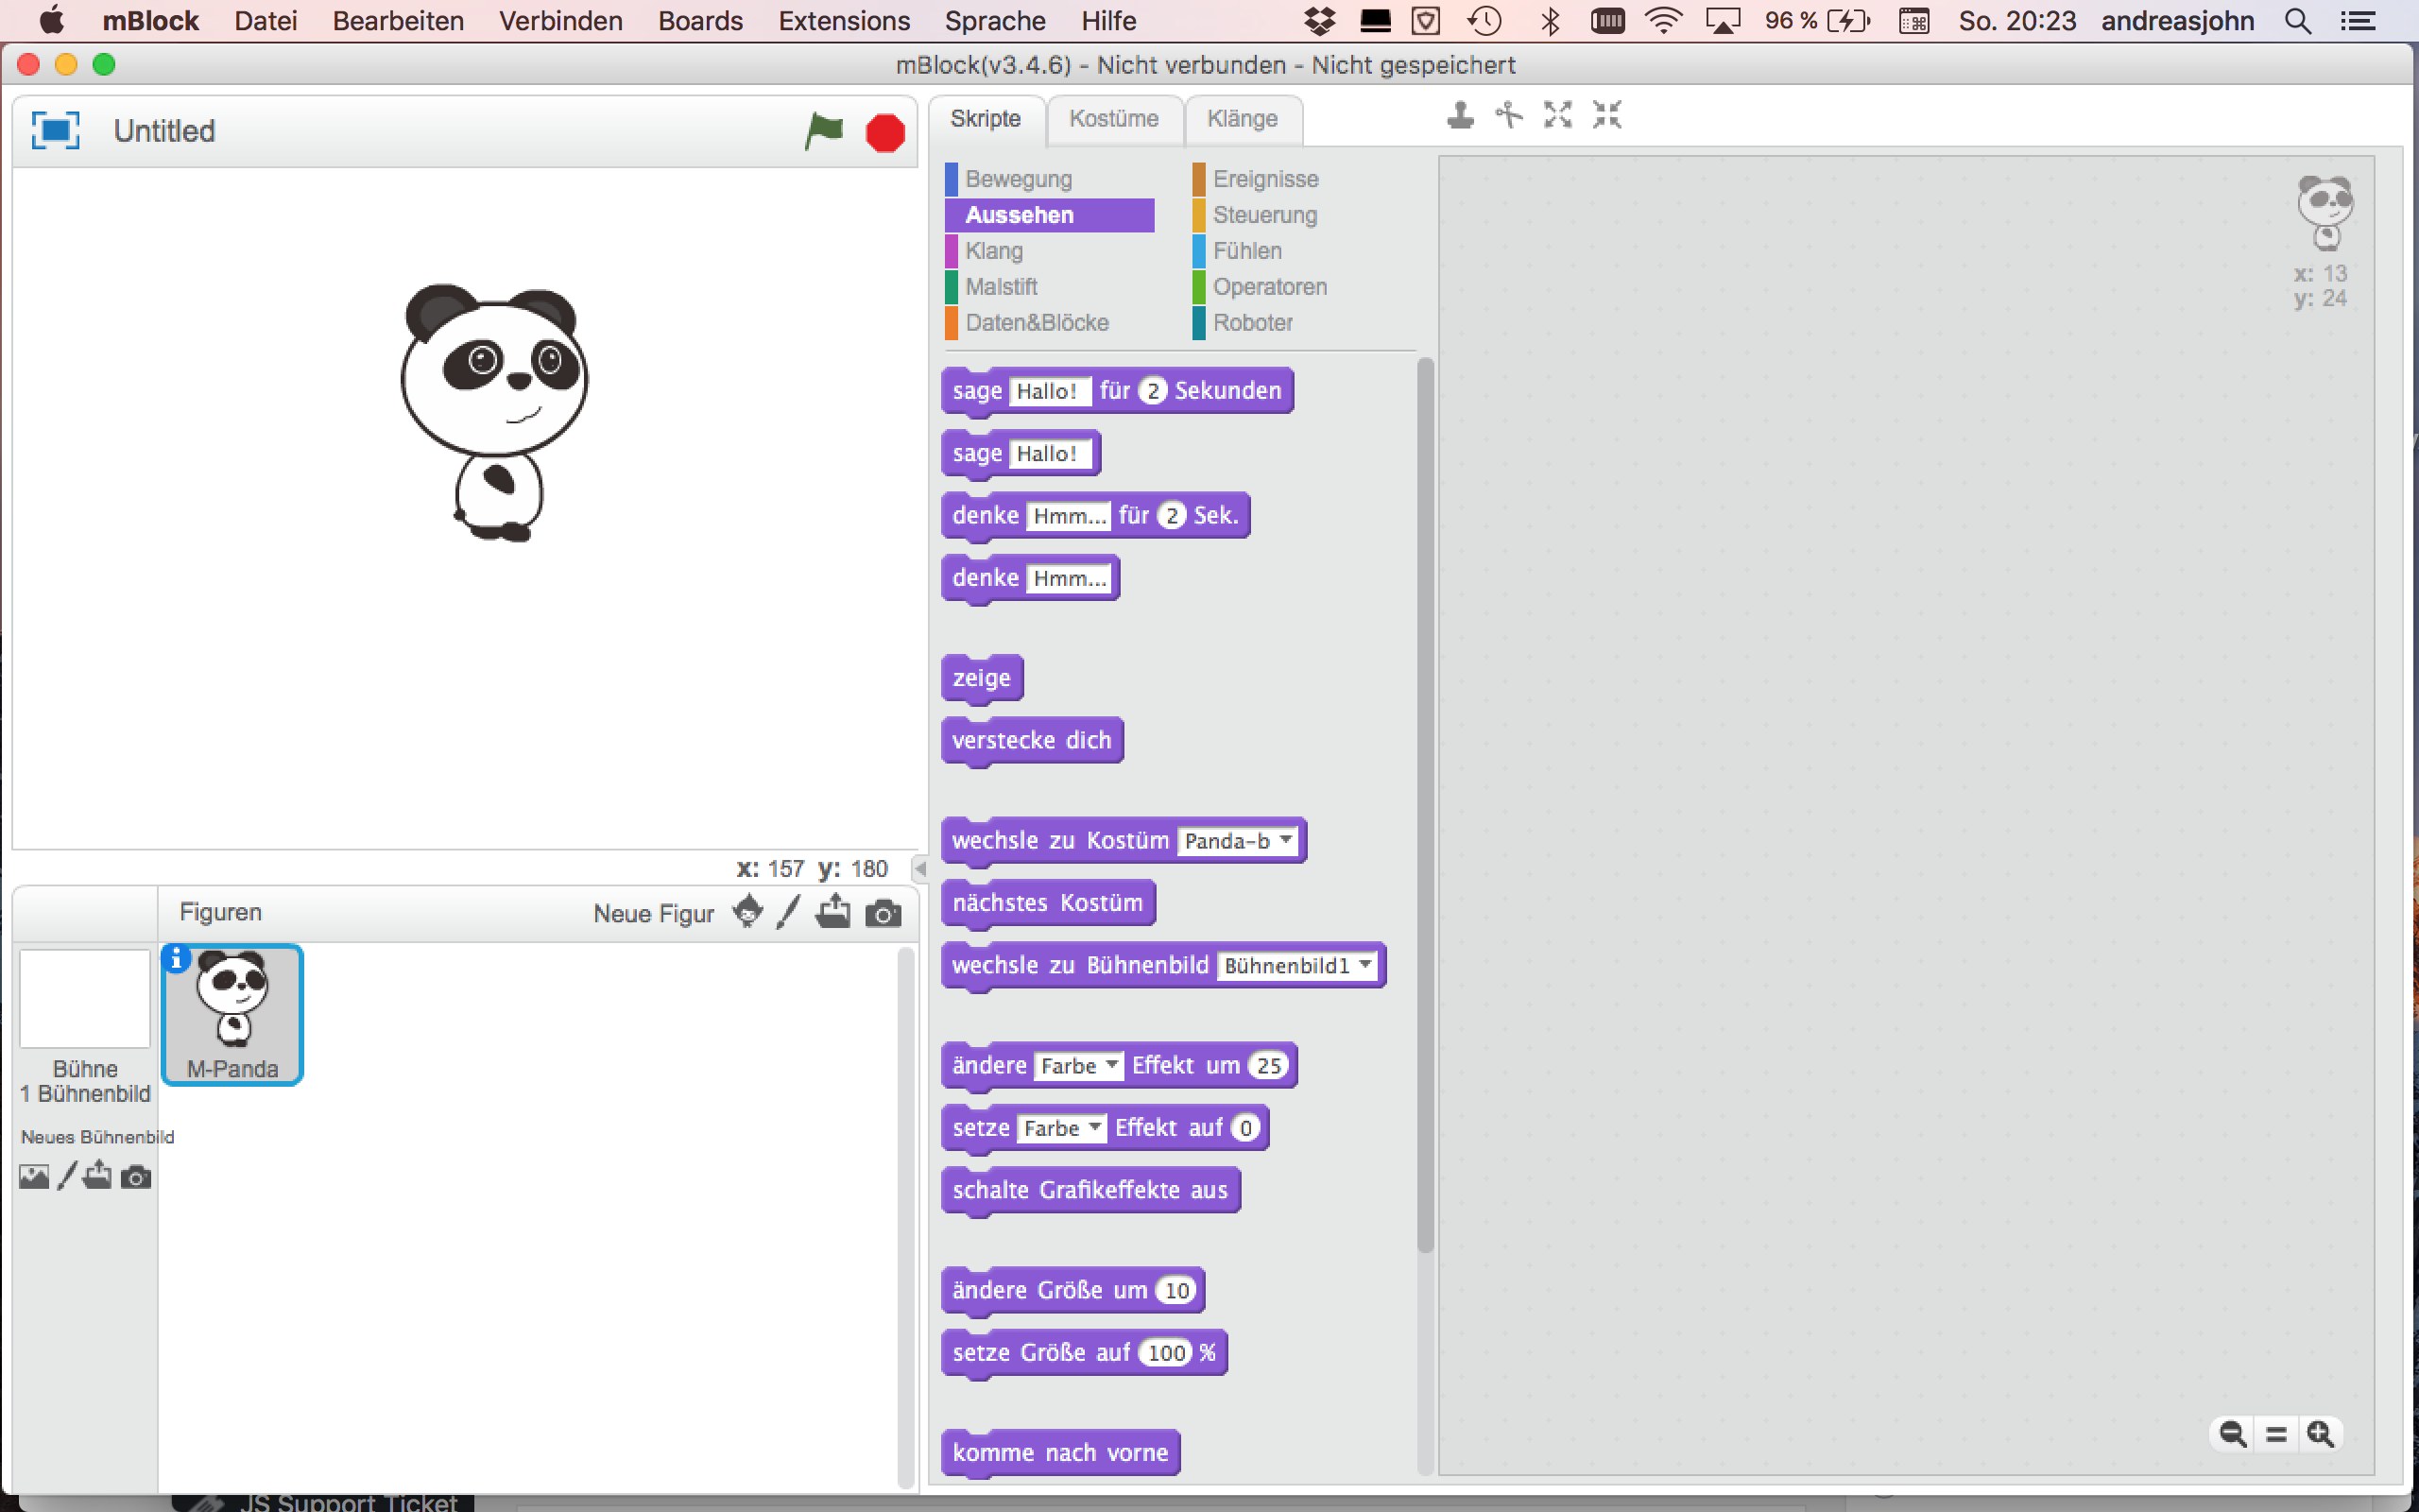Click the red stop button
Viewport: 2419px width, 1512px height.
click(x=884, y=133)
